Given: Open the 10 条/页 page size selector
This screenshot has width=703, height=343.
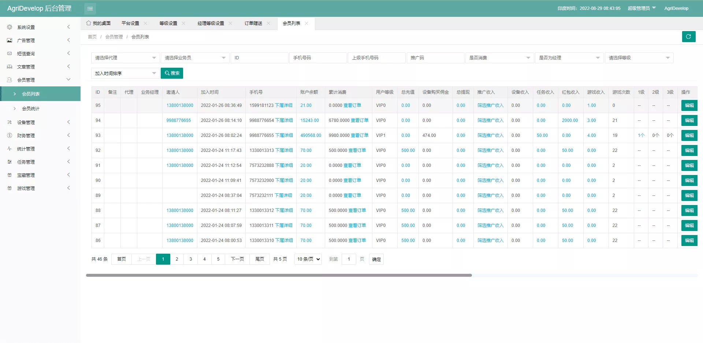Looking at the screenshot, I should [308, 259].
